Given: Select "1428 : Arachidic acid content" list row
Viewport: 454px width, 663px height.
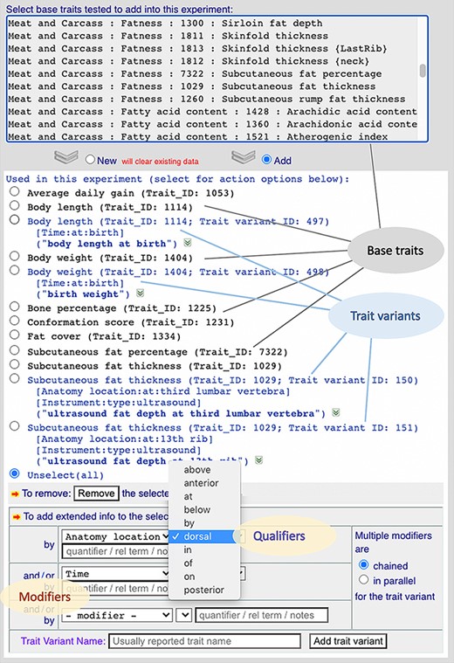Looking at the screenshot, I should coord(212,112).
